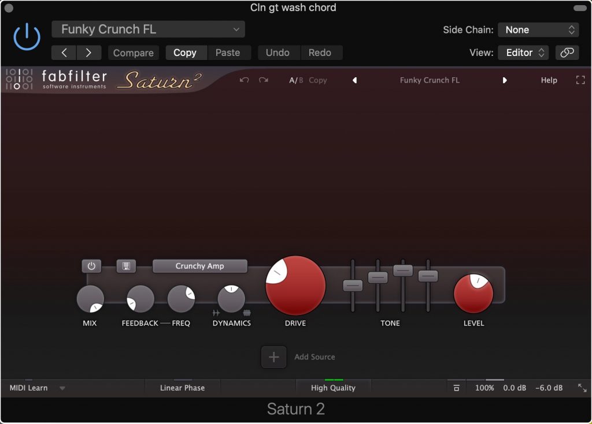Click the Compare button
Screen dimensions: 592x424
tap(134, 52)
